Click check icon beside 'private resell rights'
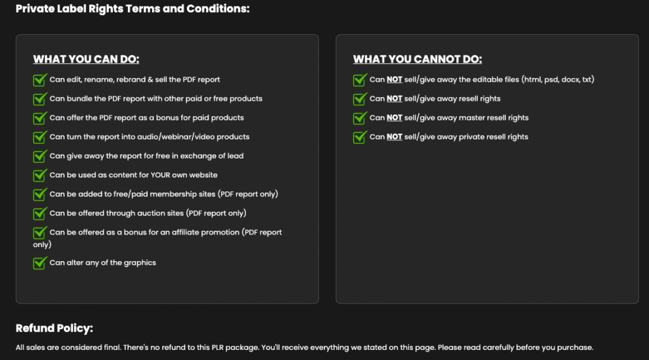The image size is (649, 360). (x=360, y=136)
